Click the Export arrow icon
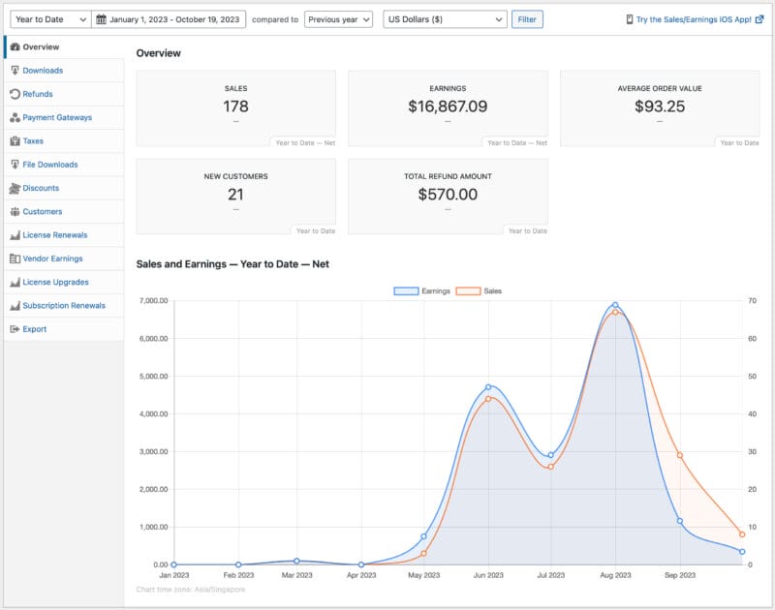The image size is (775, 610). (x=15, y=329)
